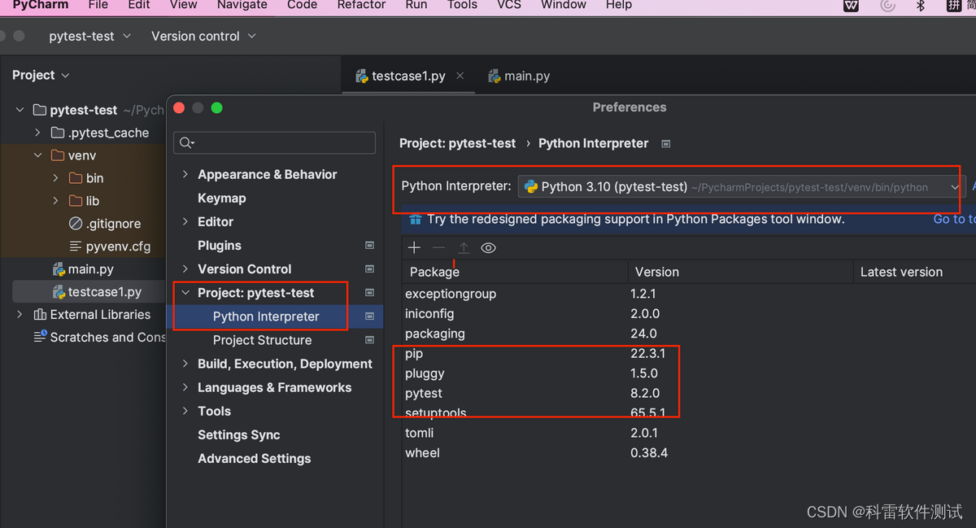Select Keymap in settings list
976x528 pixels.
[x=221, y=198]
